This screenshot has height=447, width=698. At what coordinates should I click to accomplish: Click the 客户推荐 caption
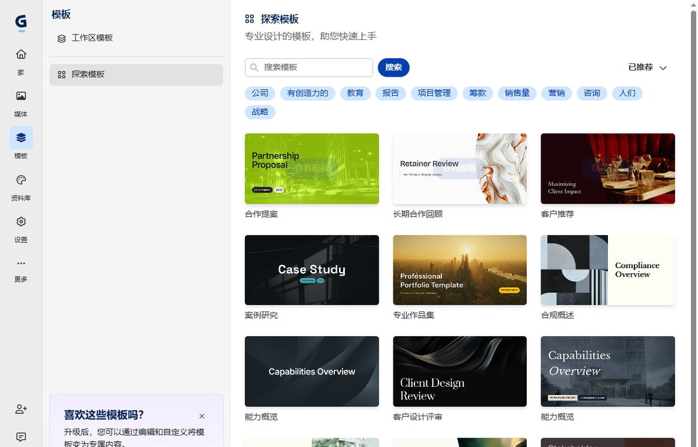tap(557, 214)
